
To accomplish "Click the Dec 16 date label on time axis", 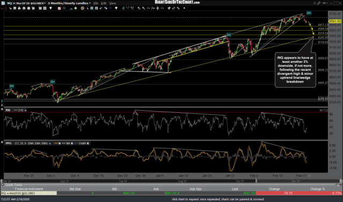I will pyautogui.click(x=99, y=176).
